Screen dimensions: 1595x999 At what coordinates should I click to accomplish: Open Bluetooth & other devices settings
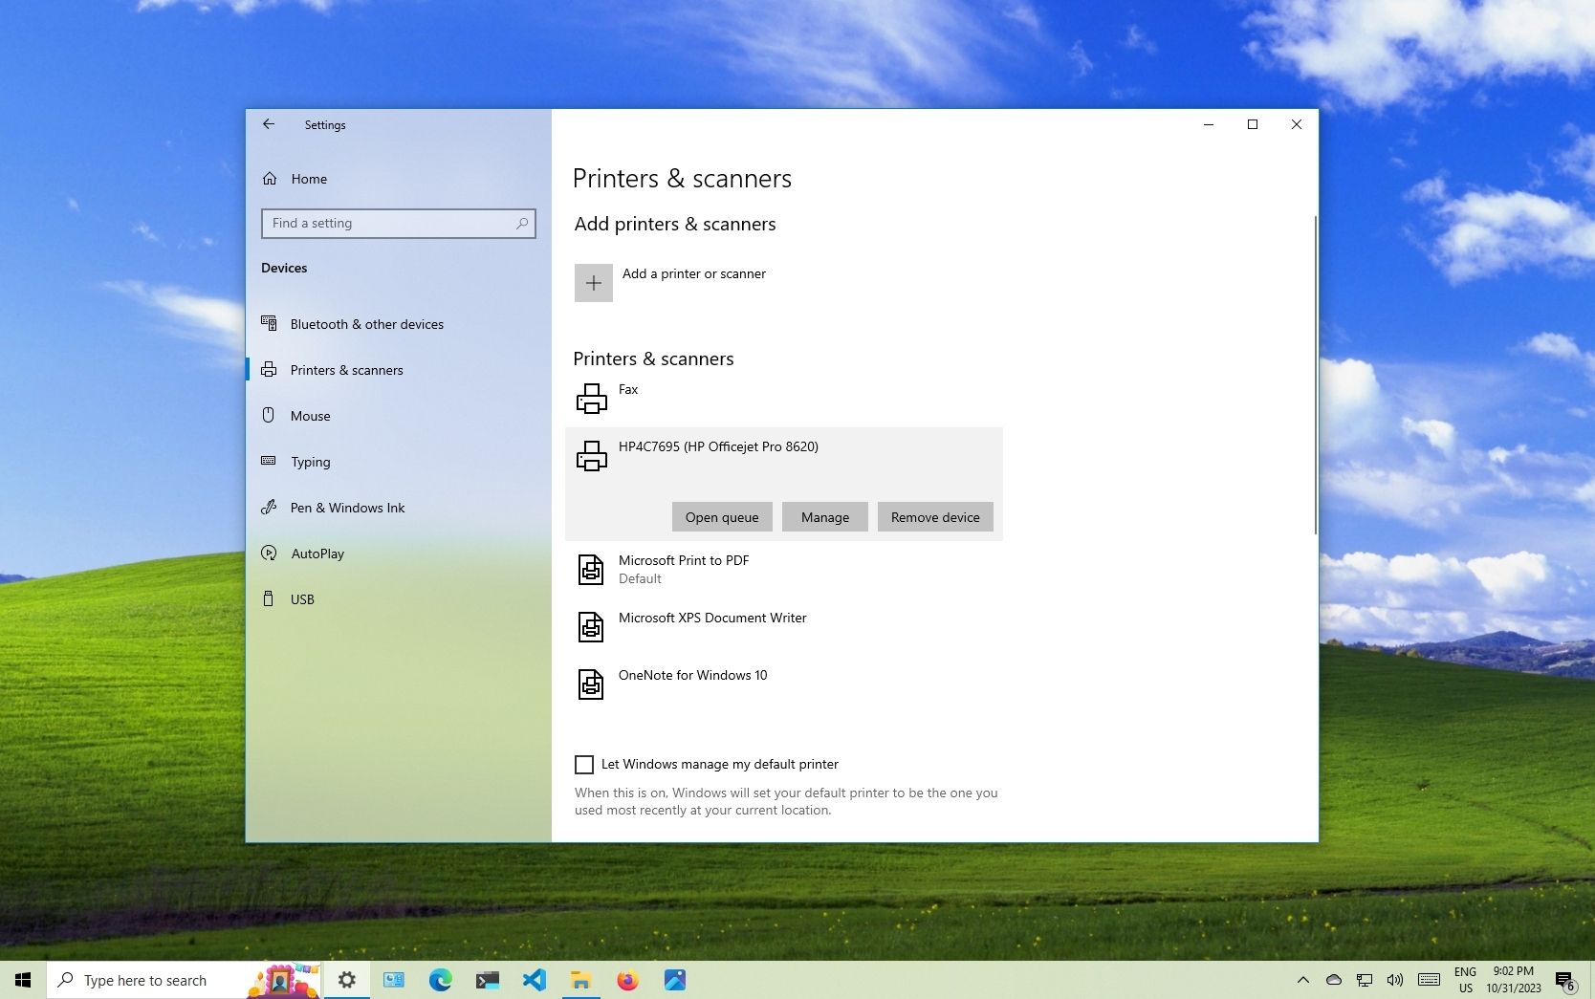click(366, 324)
